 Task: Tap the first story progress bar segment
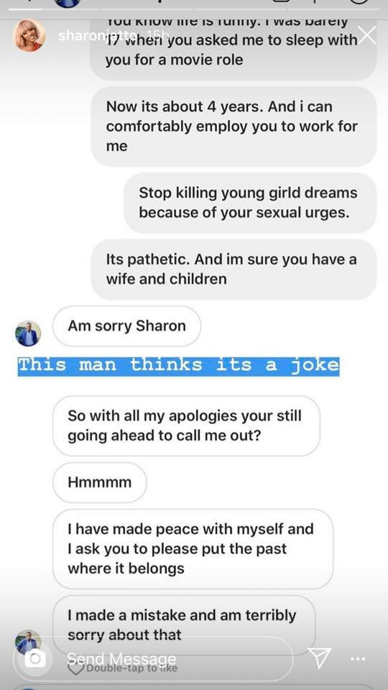coord(26,9)
